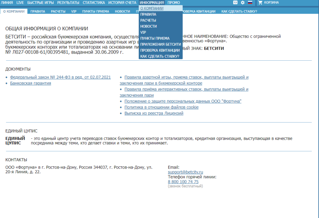Select Правила in Информация dropdown menu

[148, 14]
